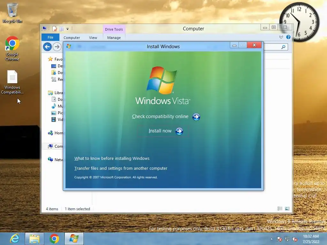The image size is (327, 245).
Task: Go forward in the Computer window
Action: 57,47
